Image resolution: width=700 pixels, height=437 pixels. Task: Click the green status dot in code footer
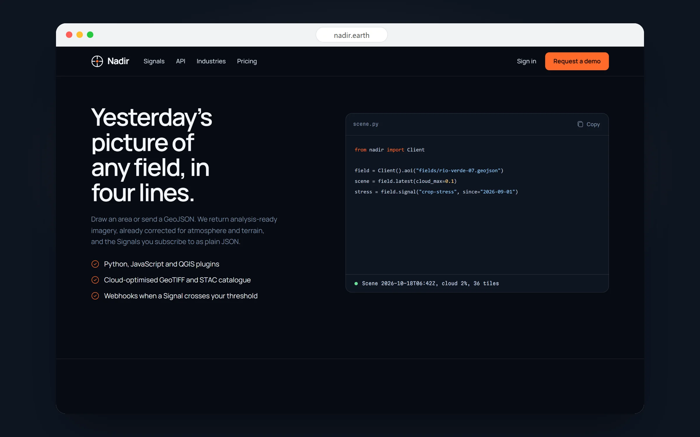[356, 283]
